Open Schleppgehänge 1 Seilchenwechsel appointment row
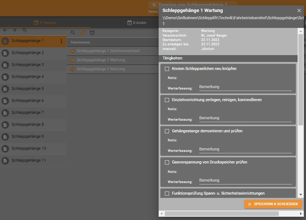This screenshot has width=306, height=220. point(108,51)
